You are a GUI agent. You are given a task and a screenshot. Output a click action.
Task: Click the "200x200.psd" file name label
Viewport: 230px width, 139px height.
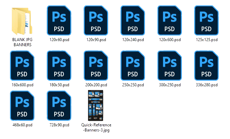(x=96, y=85)
